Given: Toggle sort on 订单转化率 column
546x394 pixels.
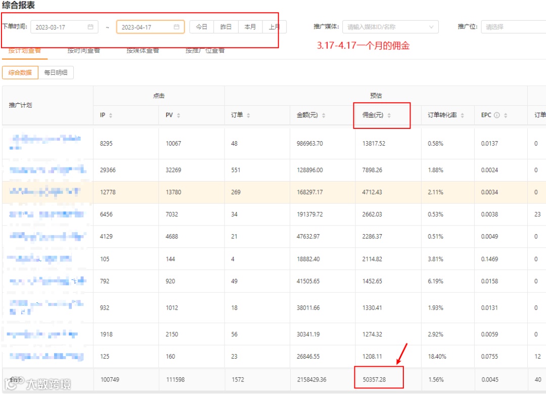Looking at the screenshot, I should coord(462,115).
